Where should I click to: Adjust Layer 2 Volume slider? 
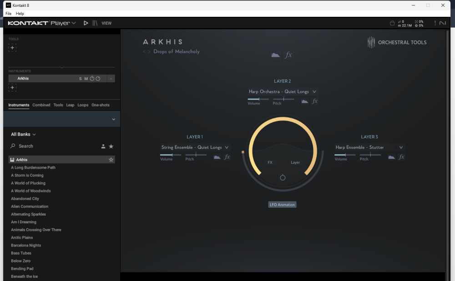point(258,99)
